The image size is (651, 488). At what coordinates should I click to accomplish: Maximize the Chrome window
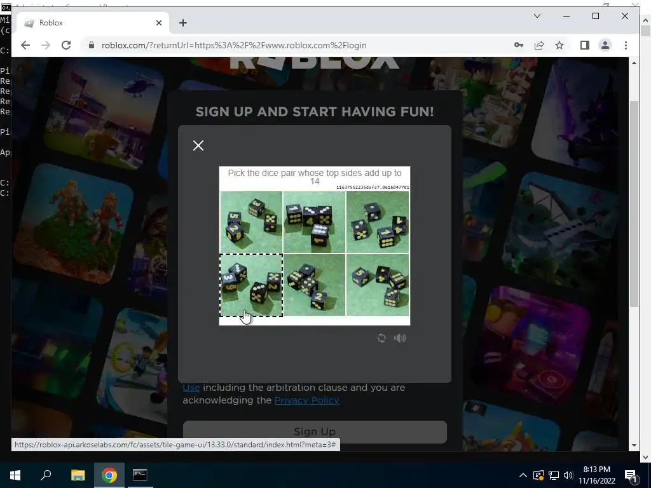[x=595, y=16]
